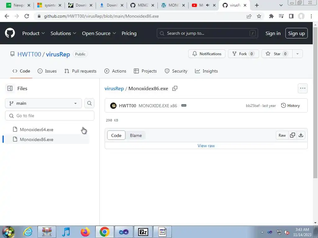
Task: Open the HWTT00 owner link
Action: [x=29, y=54]
